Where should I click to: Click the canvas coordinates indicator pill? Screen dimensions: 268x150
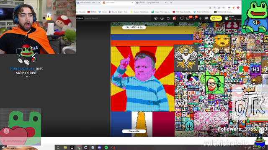coord(134,27)
